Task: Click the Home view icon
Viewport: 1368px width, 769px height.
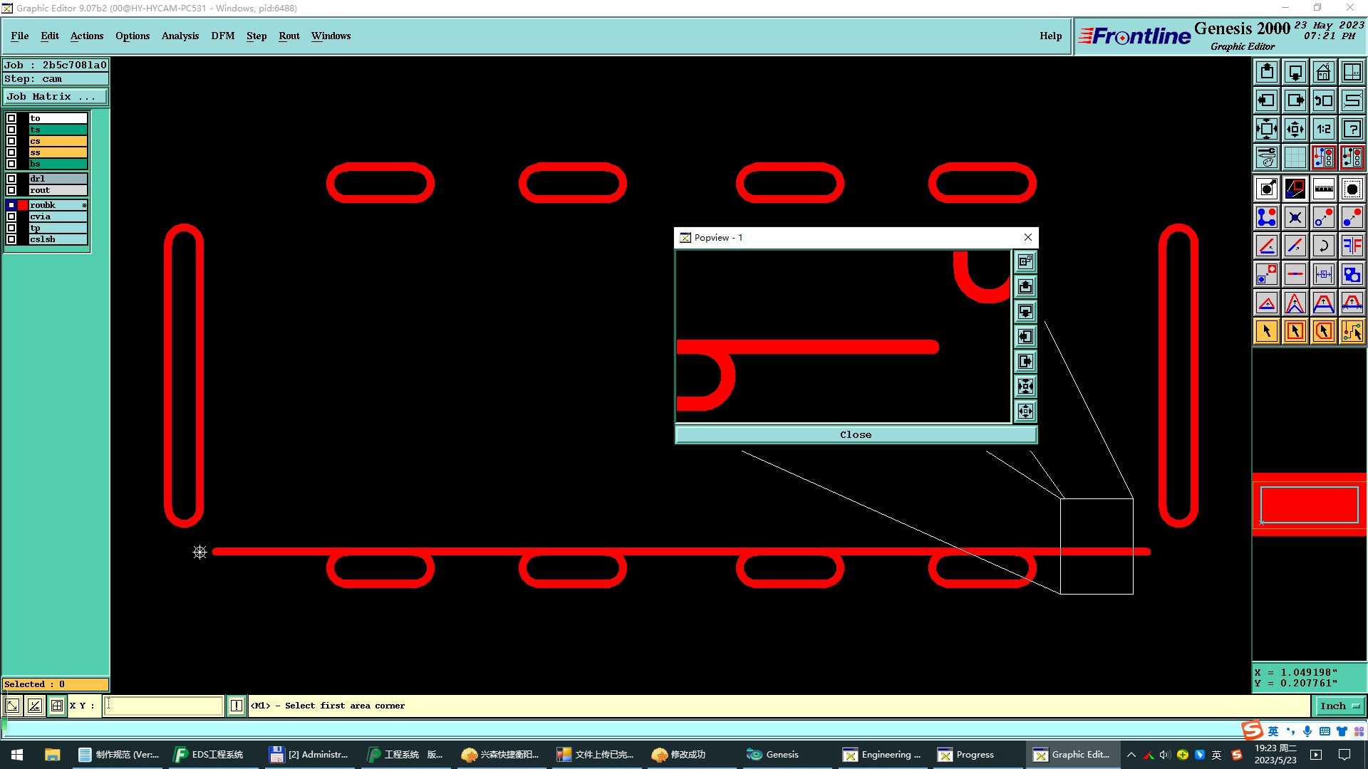Action: tap(1323, 72)
